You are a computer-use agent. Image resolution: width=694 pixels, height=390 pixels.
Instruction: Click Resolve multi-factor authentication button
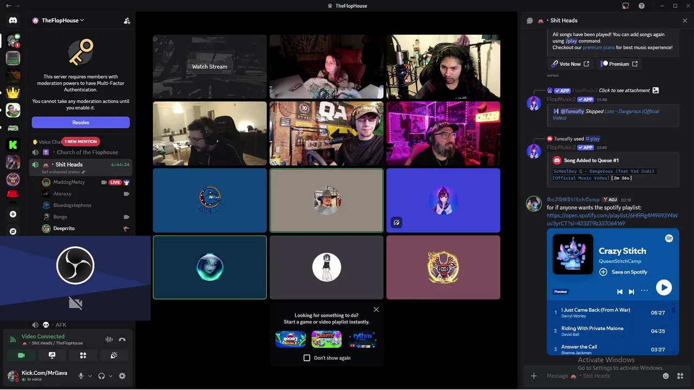[x=81, y=122]
